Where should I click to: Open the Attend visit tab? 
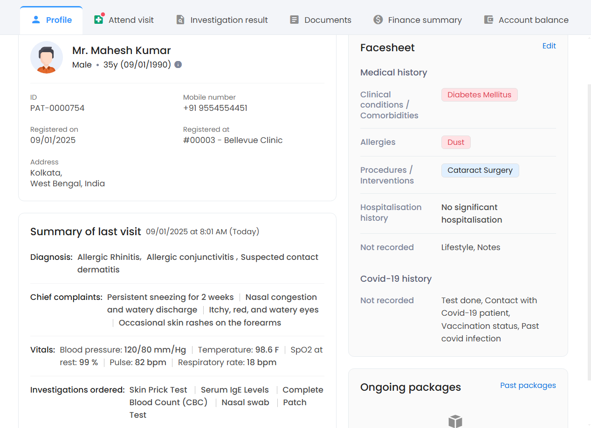(x=131, y=20)
